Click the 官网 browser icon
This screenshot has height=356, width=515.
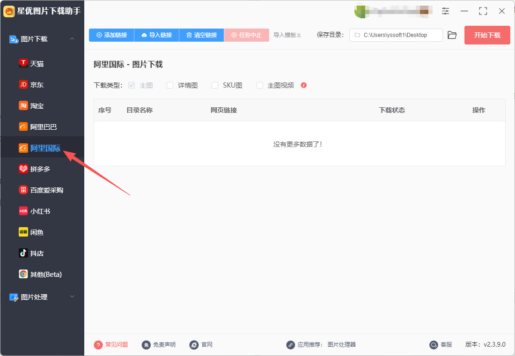[x=194, y=345]
